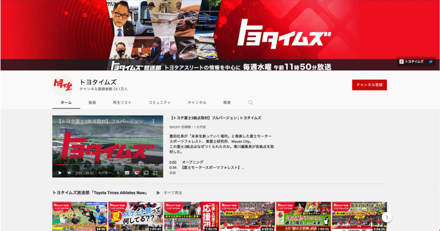Switch to the 動画 tab
The width and height of the screenshot is (440, 231).
(x=92, y=103)
